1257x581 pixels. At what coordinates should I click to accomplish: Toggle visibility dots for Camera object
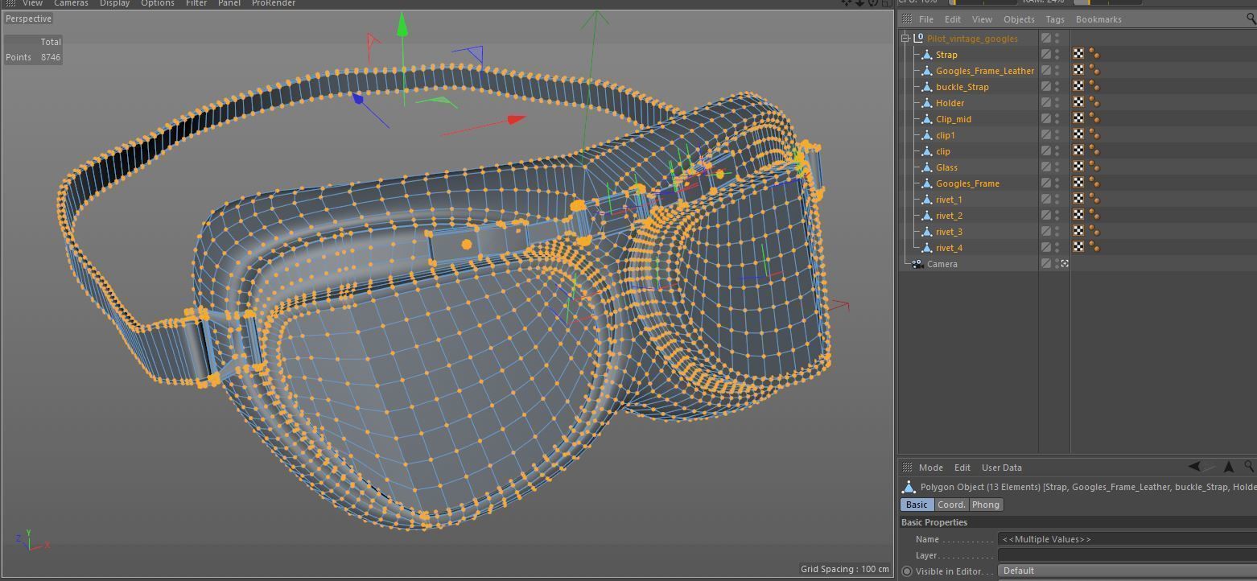click(1057, 263)
